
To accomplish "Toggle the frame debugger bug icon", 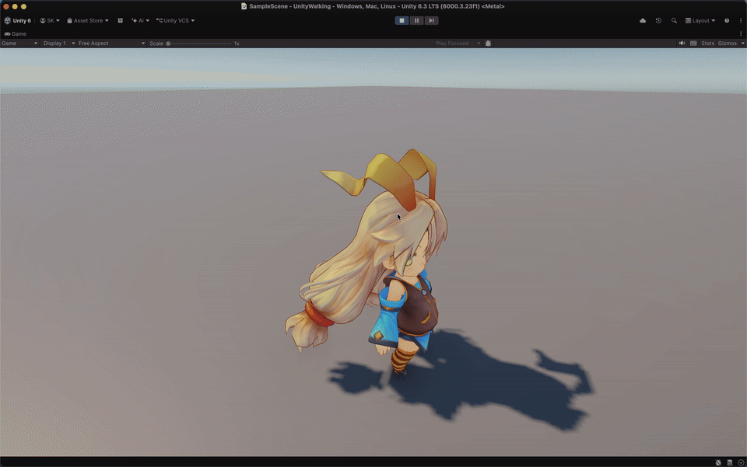I will pos(488,44).
